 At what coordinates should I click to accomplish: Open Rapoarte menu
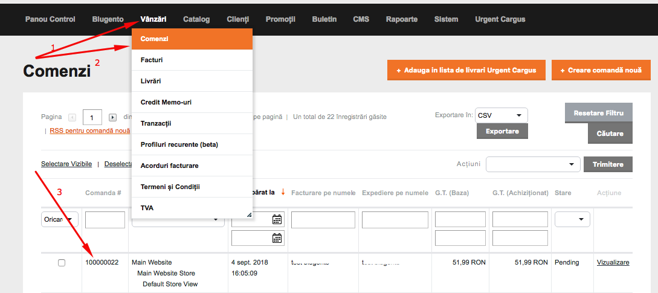(x=402, y=19)
